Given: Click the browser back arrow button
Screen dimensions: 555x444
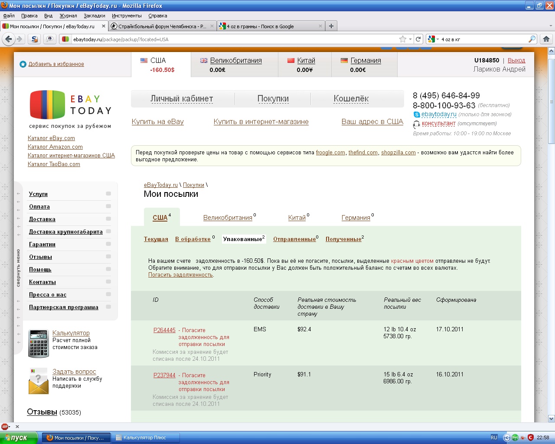Looking at the screenshot, I should pyautogui.click(x=8, y=39).
